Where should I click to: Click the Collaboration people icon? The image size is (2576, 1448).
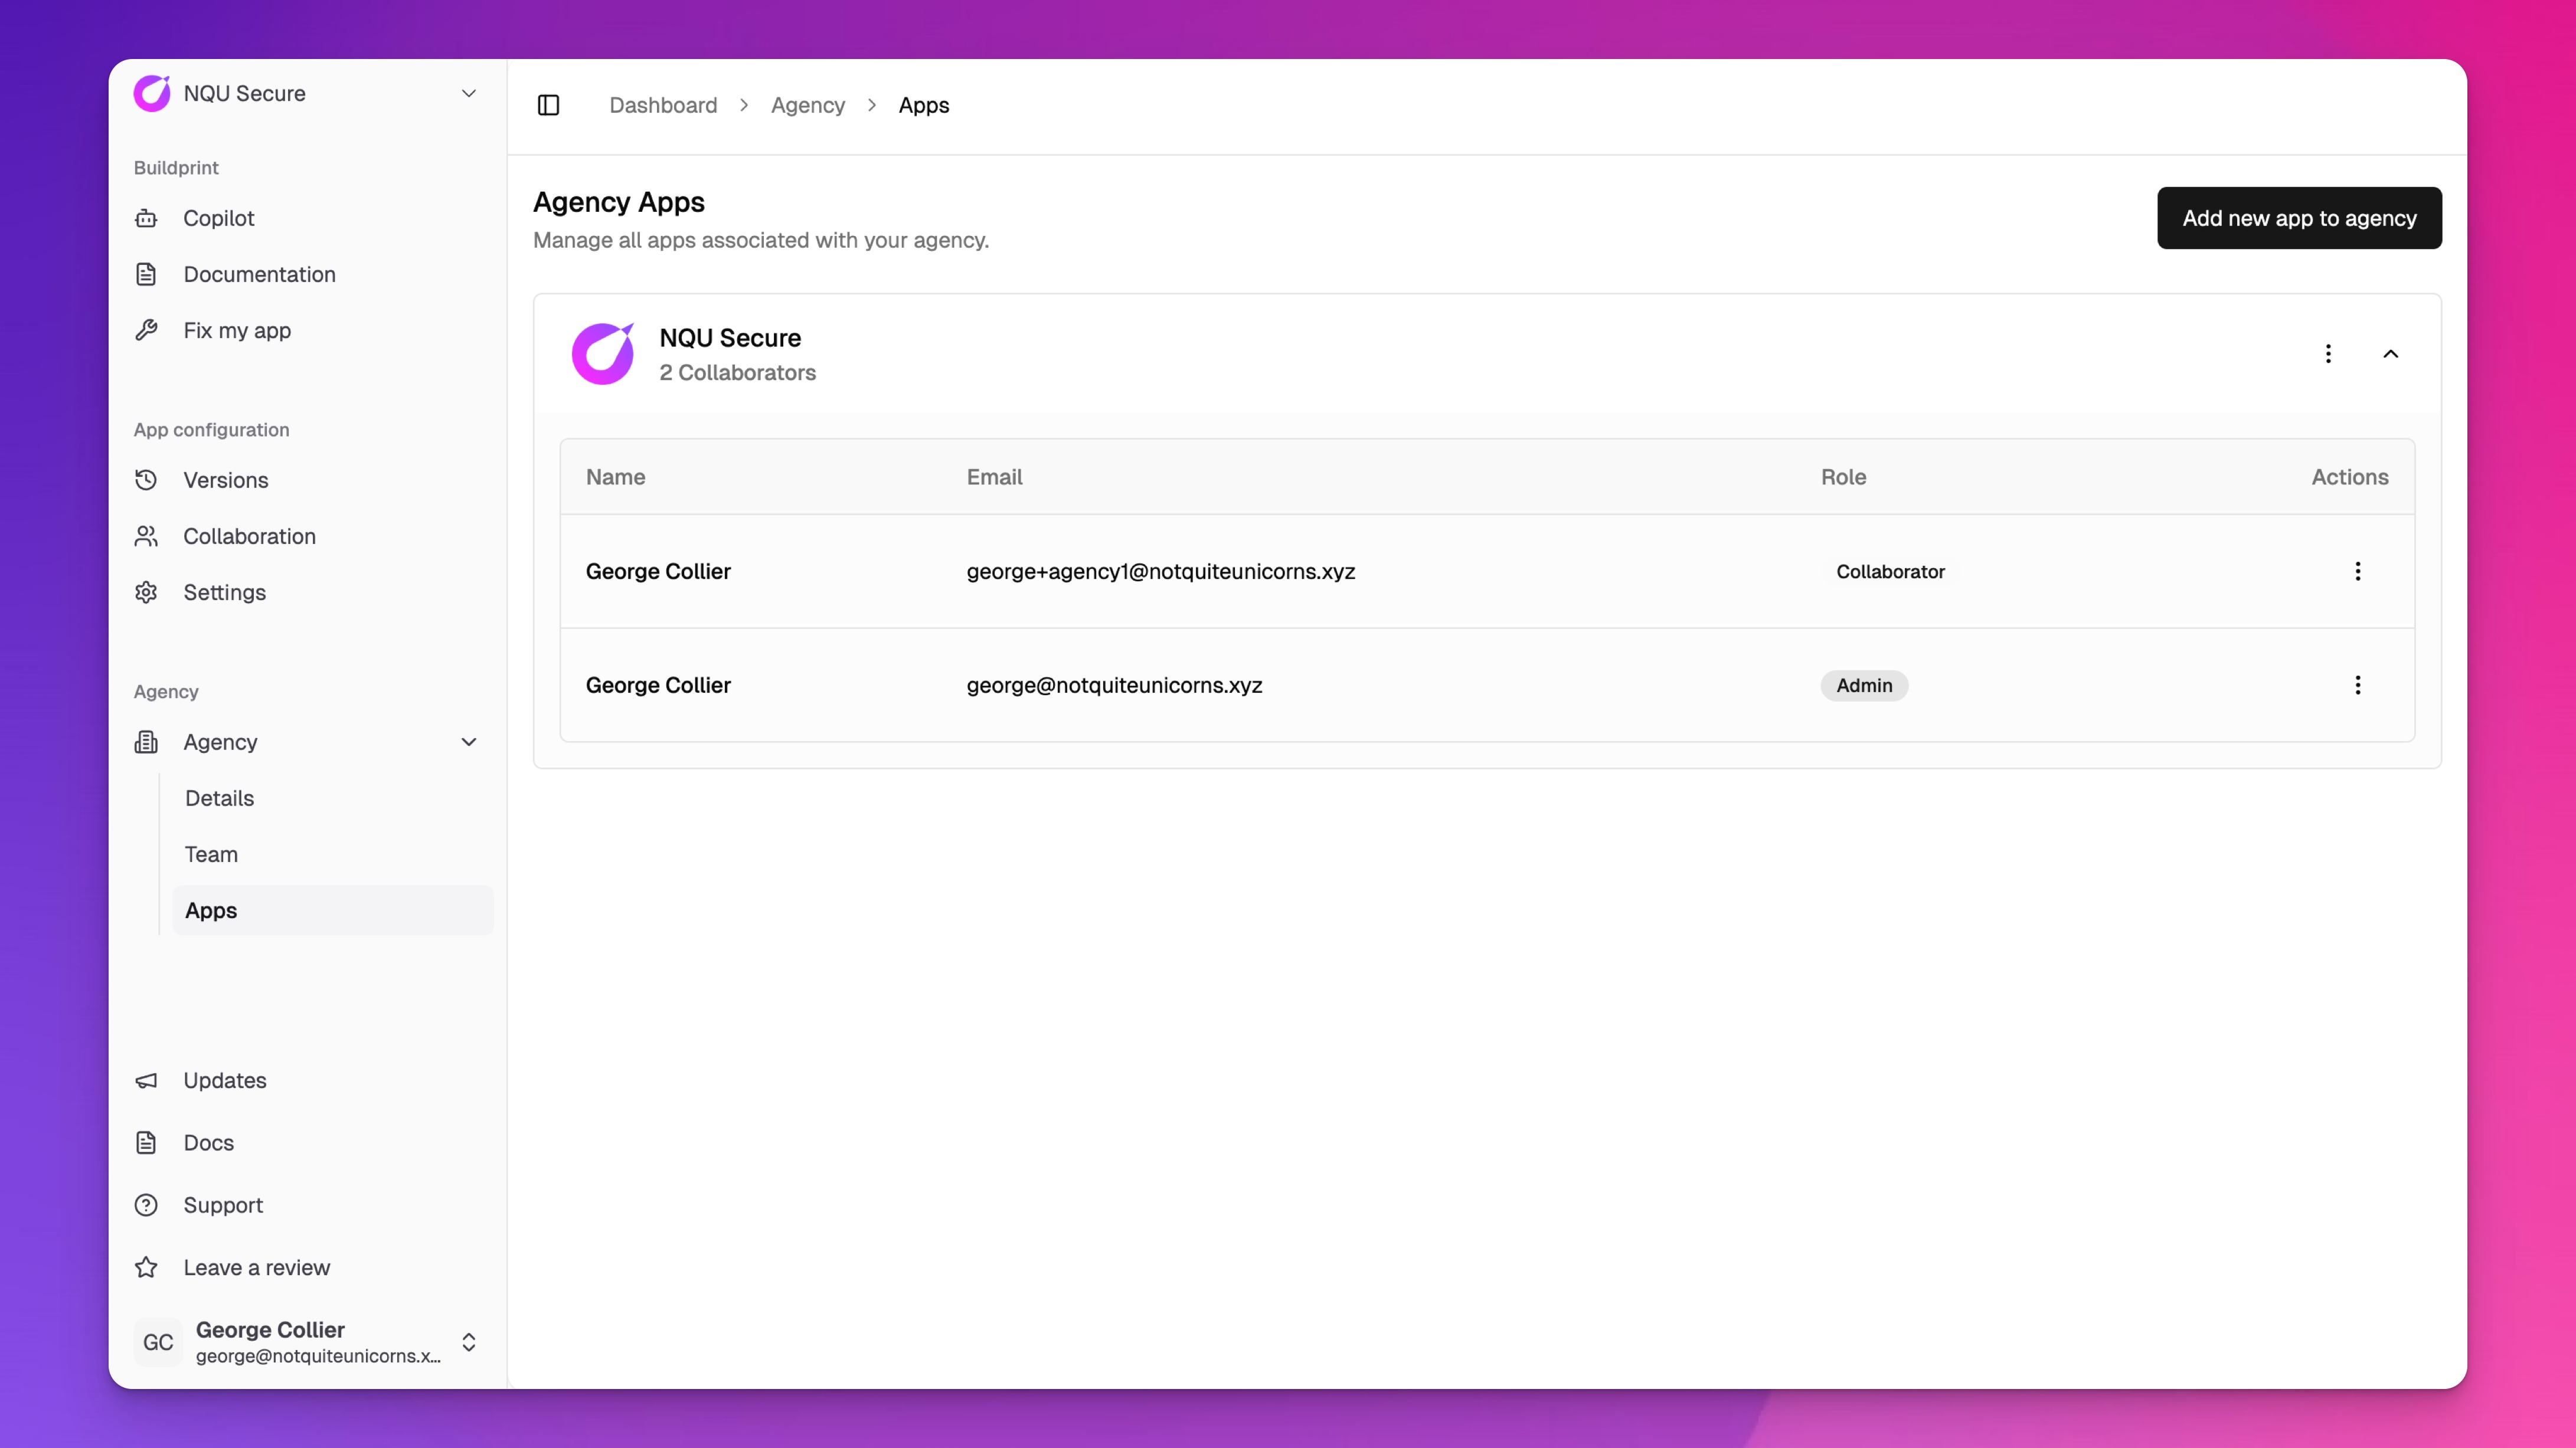pos(146,536)
